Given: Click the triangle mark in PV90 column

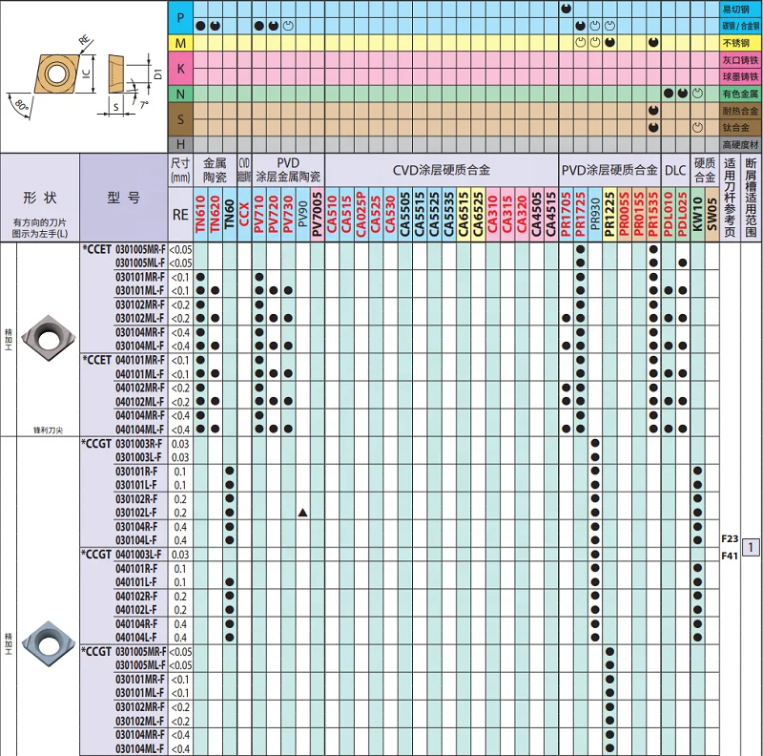Looking at the screenshot, I should tap(302, 513).
